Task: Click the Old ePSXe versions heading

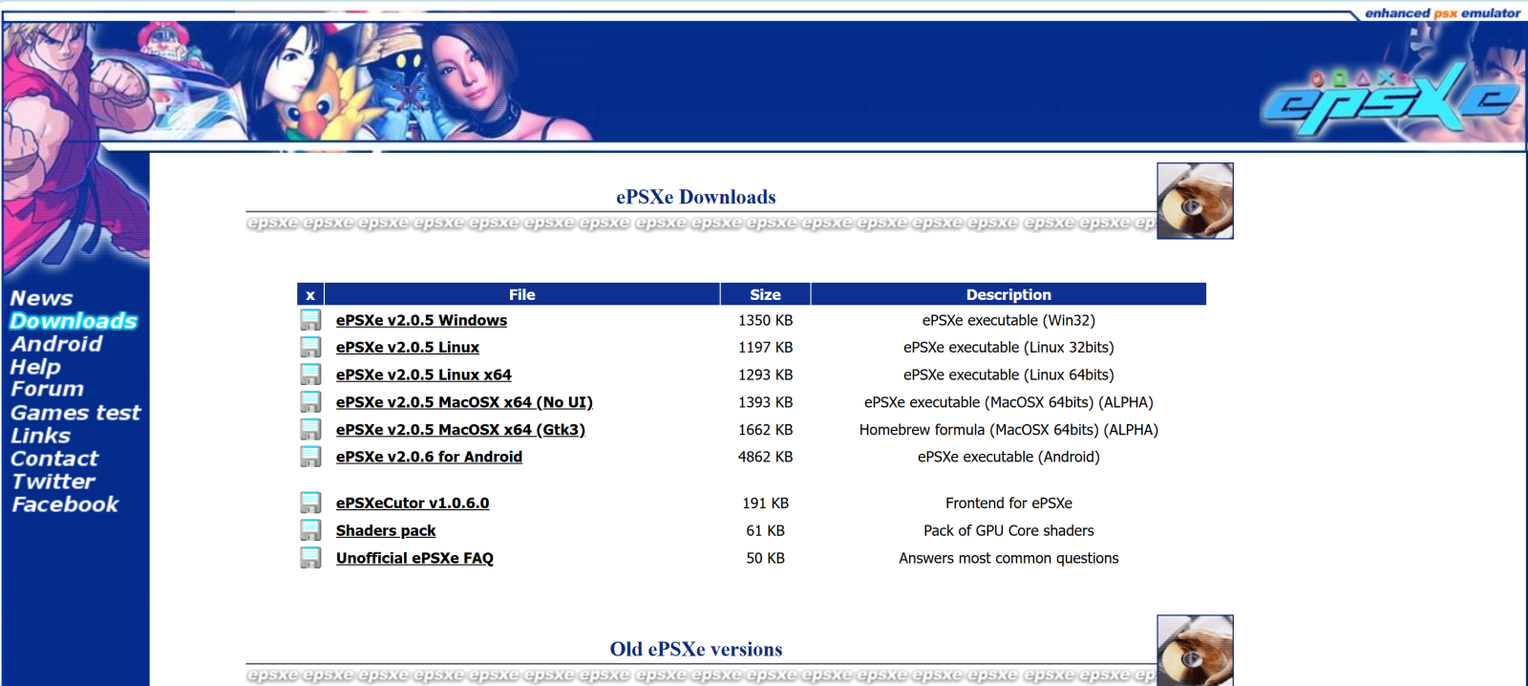Action: click(696, 649)
